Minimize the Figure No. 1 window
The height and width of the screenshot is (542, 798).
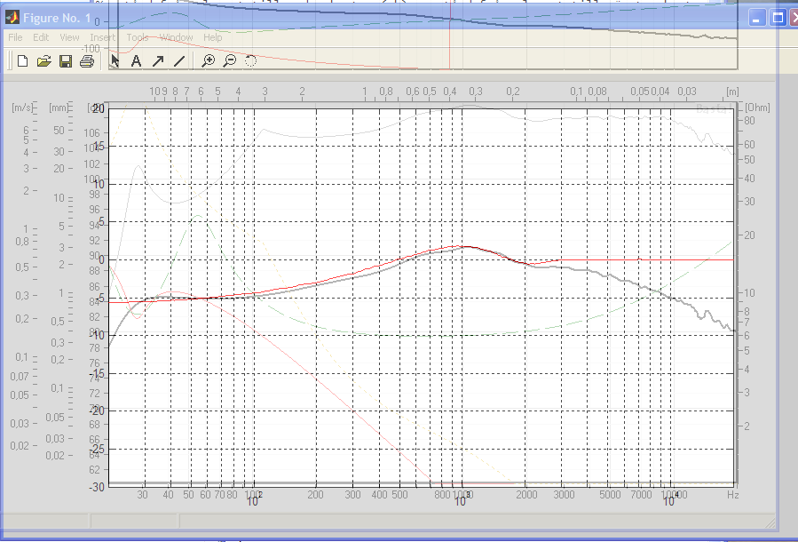tap(757, 19)
